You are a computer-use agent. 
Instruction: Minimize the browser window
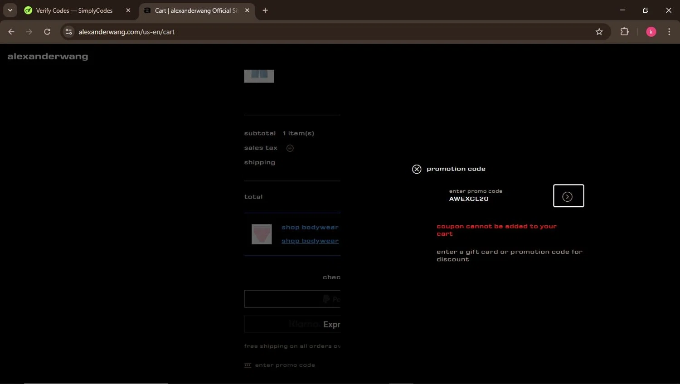pos(622,10)
